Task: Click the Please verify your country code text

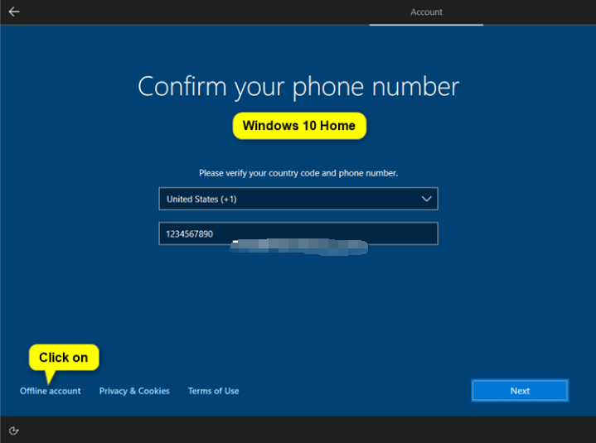Action: 298,173
